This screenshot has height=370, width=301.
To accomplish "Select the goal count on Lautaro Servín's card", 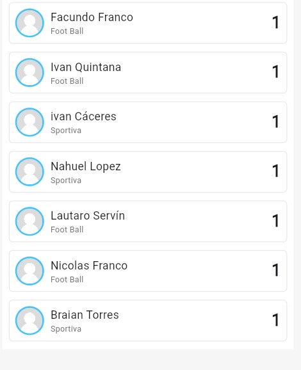I will pyautogui.click(x=275, y=221).
